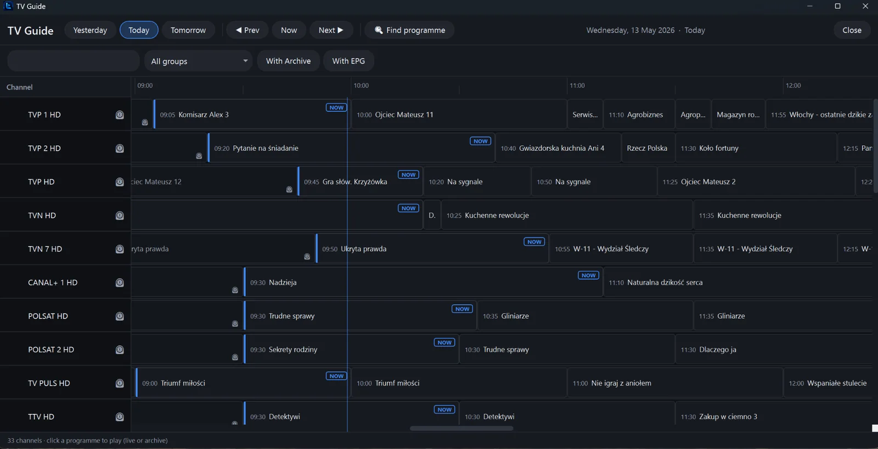Click small archive badge before 09:50 Ukryta prawda
Screen dimensions: 878x449
(307, 256)
